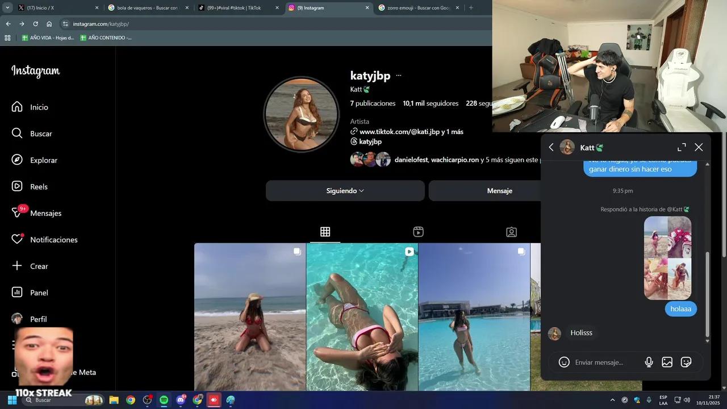Screen dimensions: 727x409
Task: Open the Windows Start menu
Action: coord(12,400)
